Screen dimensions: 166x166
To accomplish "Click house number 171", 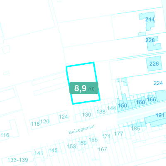I will 106,137.
